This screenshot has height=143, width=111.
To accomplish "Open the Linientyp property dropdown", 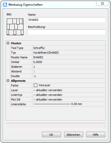I will pyautogui.click(x=69, y=95).
